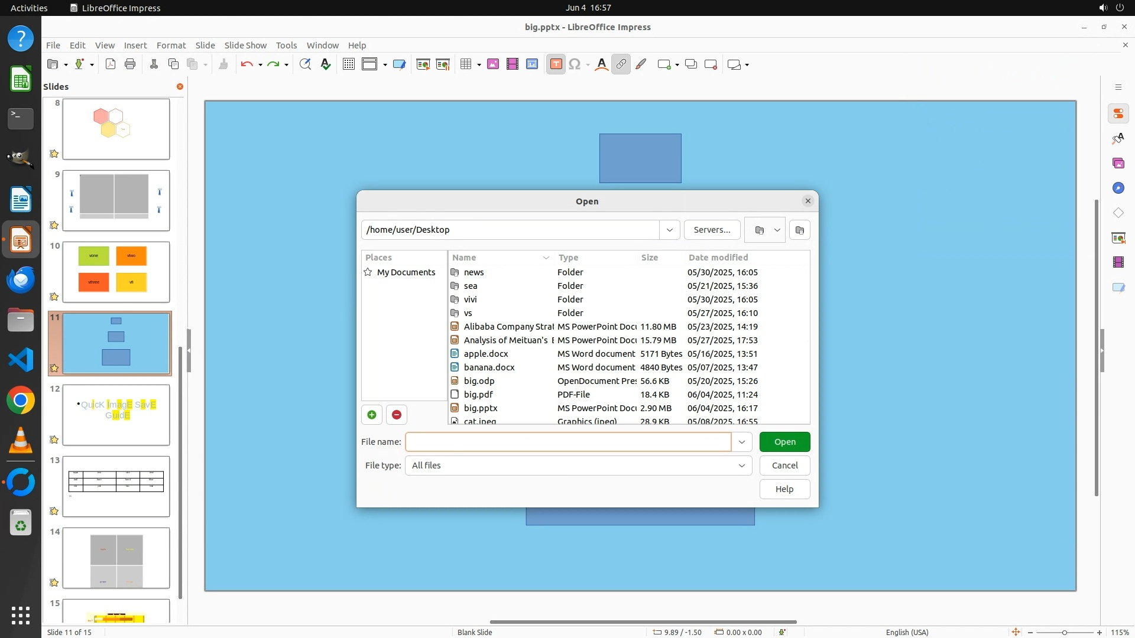Screen dimensions: 1135x638
Task: Toggle the display grid toolbar icon
Action: pos(349,64)
